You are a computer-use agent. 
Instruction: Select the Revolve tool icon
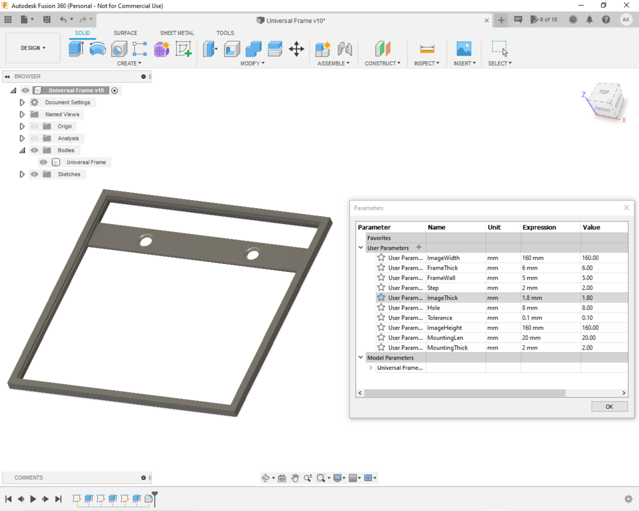click(x=98, y=49)
